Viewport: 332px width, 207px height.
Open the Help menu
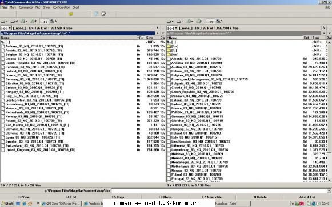point(327,7)
